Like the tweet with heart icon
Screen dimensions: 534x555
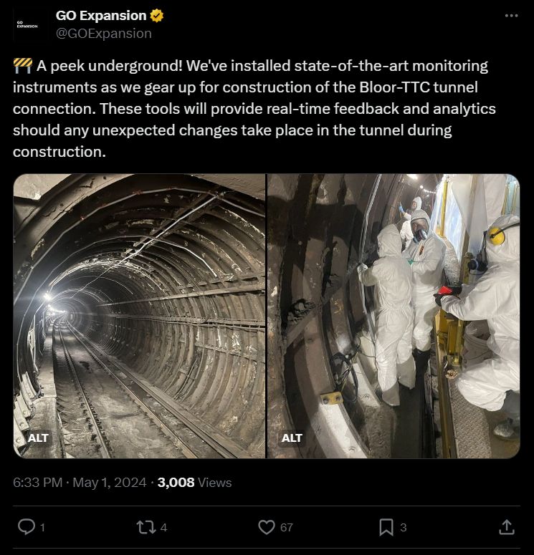[267, 527]
